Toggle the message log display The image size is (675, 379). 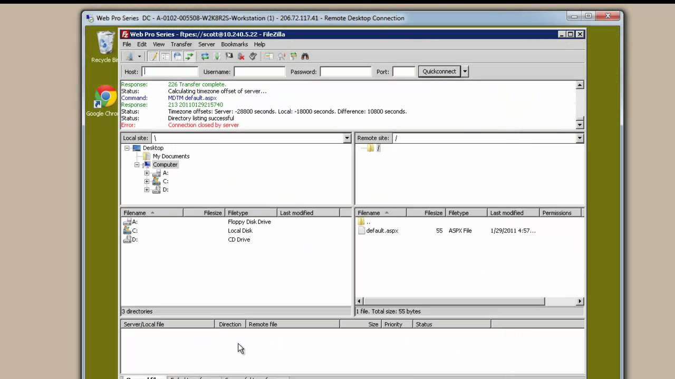point(153,56)
